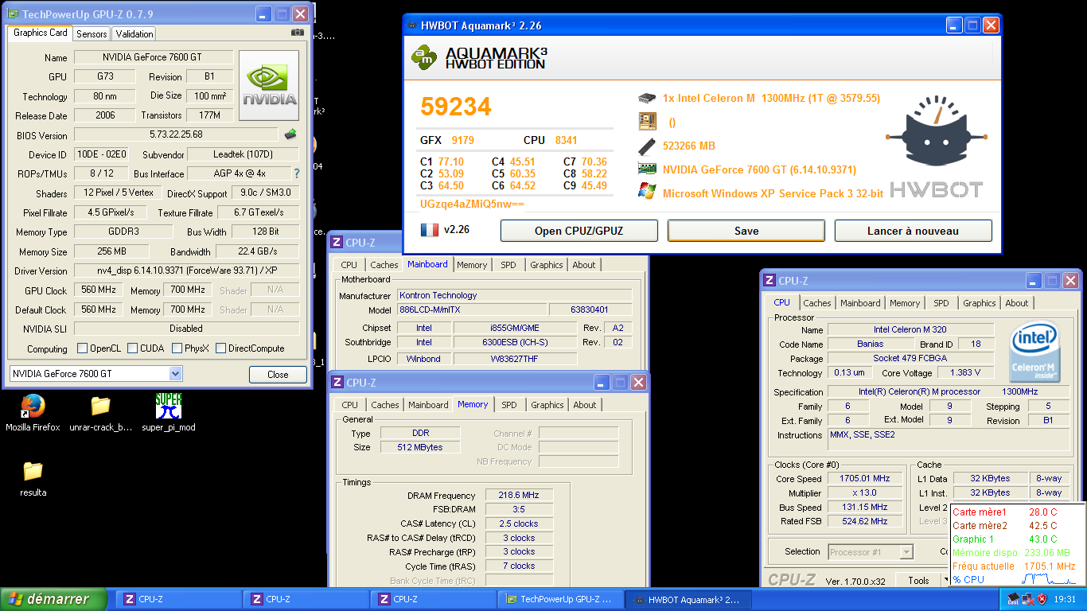
Task: Click the Driver Version field in GPU-Z
Action: tap(187, 270)
